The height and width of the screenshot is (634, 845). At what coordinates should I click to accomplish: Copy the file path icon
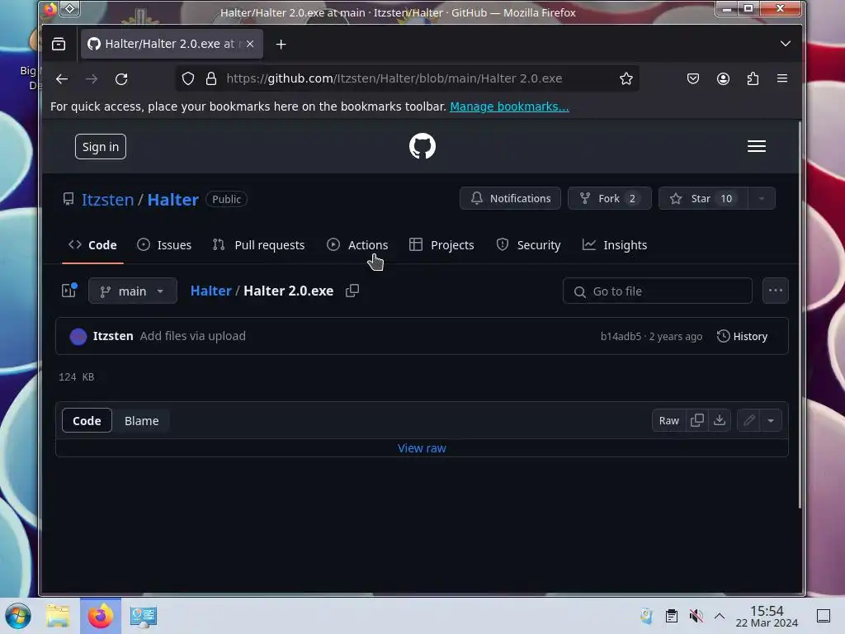pos(352,291)
